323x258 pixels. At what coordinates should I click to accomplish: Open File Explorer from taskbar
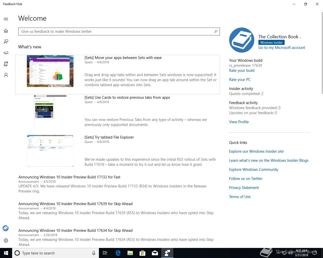130,253
